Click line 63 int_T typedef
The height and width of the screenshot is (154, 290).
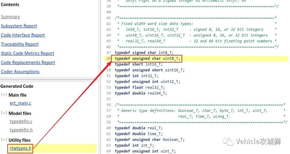[134, 145]
